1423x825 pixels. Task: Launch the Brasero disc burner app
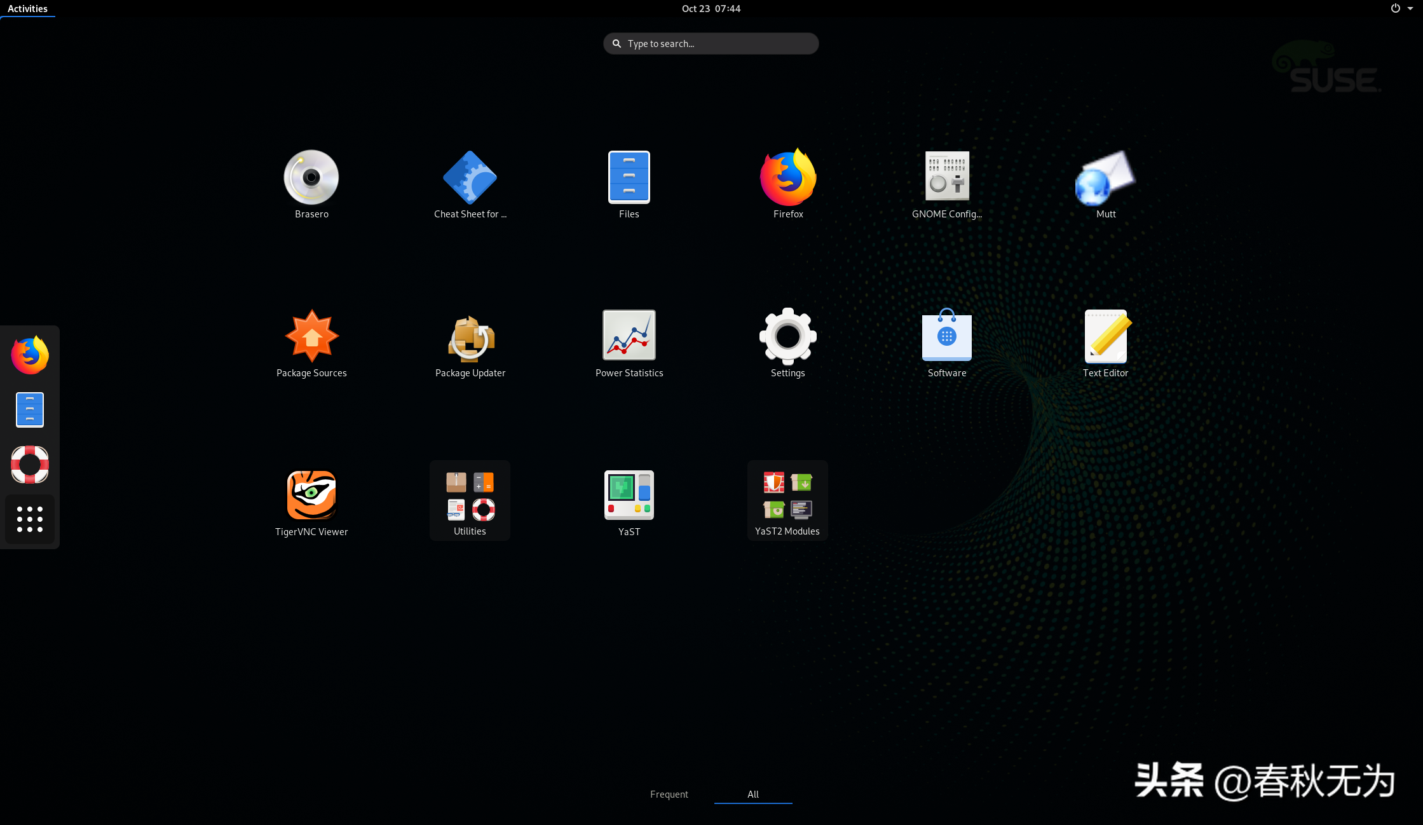[x=311, y=177]
